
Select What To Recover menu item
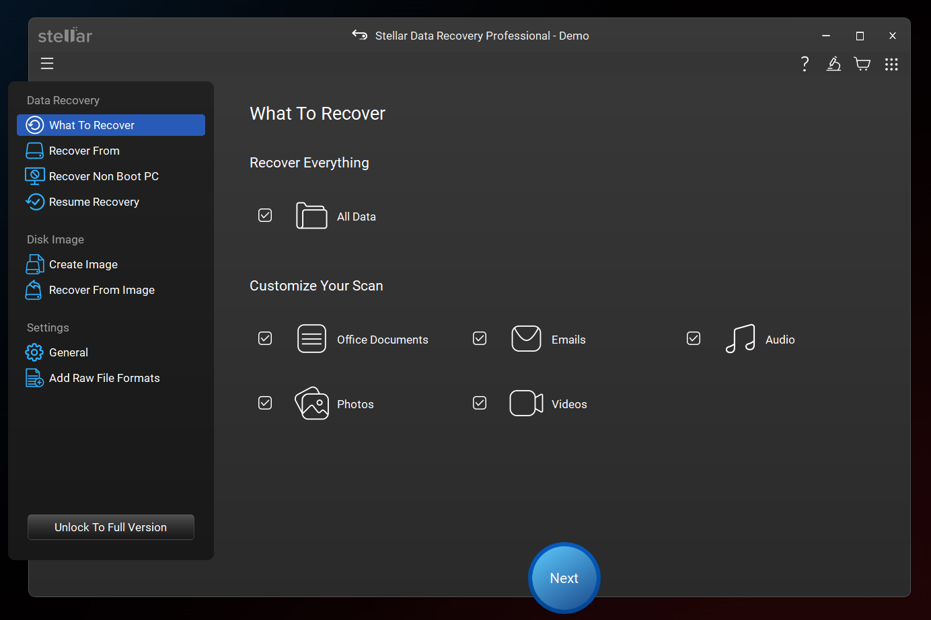[111, 125]
